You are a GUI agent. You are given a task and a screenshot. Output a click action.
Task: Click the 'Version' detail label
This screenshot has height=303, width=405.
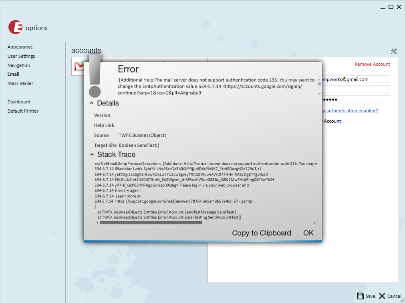click(102, 115)
